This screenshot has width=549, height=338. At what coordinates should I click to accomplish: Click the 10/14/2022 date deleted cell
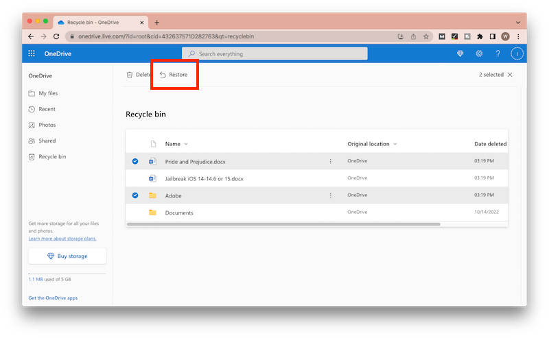pyautogui.click(x=487, y=212)
